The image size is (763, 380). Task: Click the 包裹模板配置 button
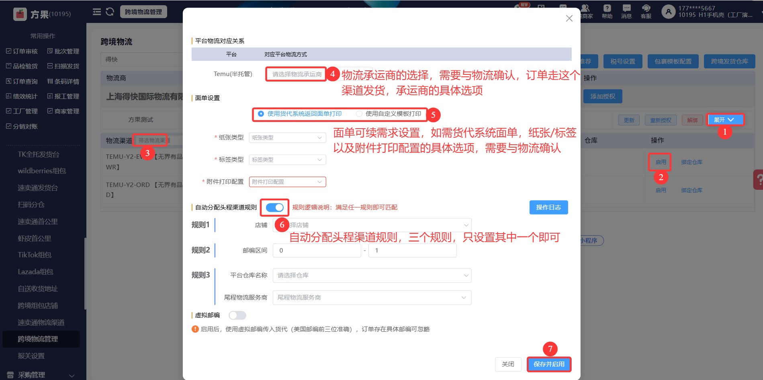[673, 62]
